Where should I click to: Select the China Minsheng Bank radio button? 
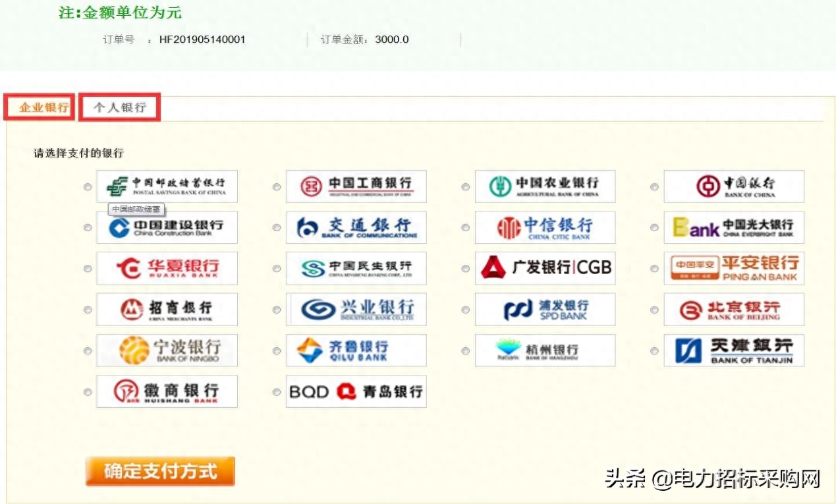click(x=277, y=269)
